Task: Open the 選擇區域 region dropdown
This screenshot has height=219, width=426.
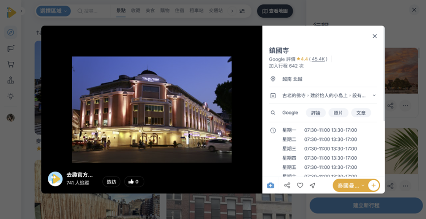Action: pyautogui.click(x=54, y=11)
